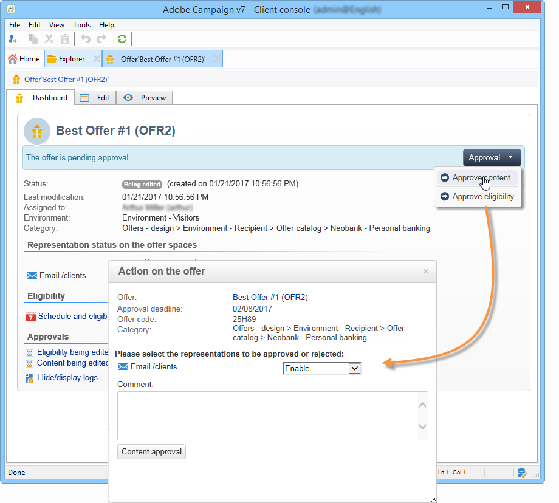Close the Offer 'Best Offer #1 (OFR2)' tab
This screenshot has height=503, width=559.
pos(218,59)
